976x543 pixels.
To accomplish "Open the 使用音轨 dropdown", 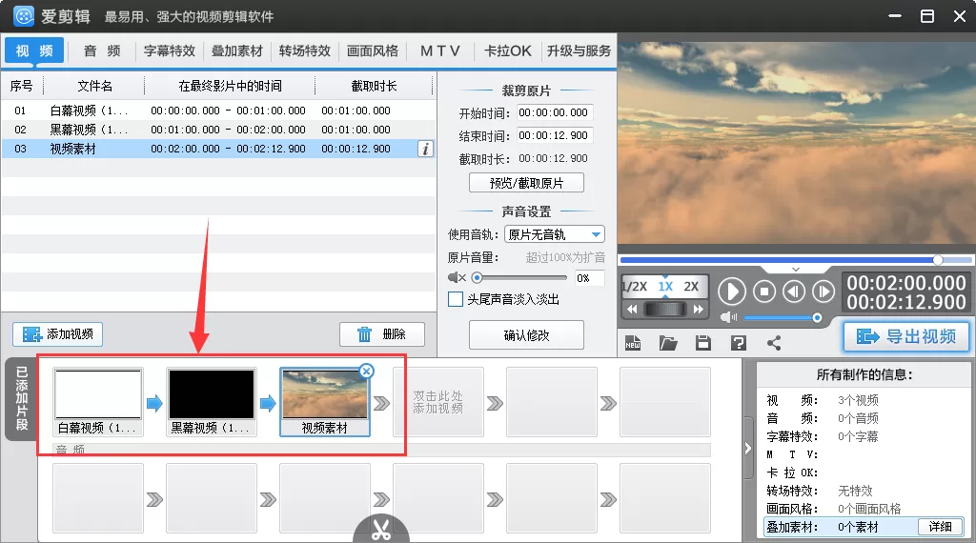I will [554, 234].
